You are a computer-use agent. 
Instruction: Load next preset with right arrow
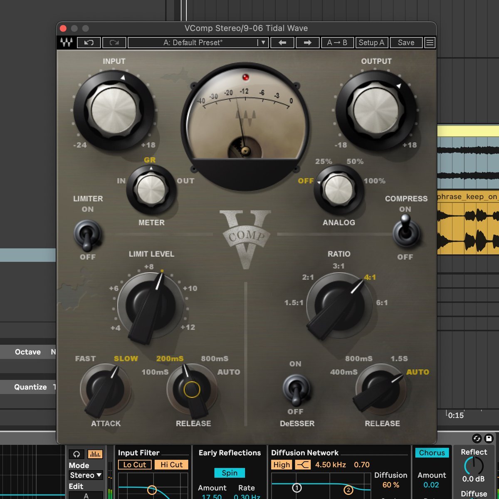[x=307, y=42]
